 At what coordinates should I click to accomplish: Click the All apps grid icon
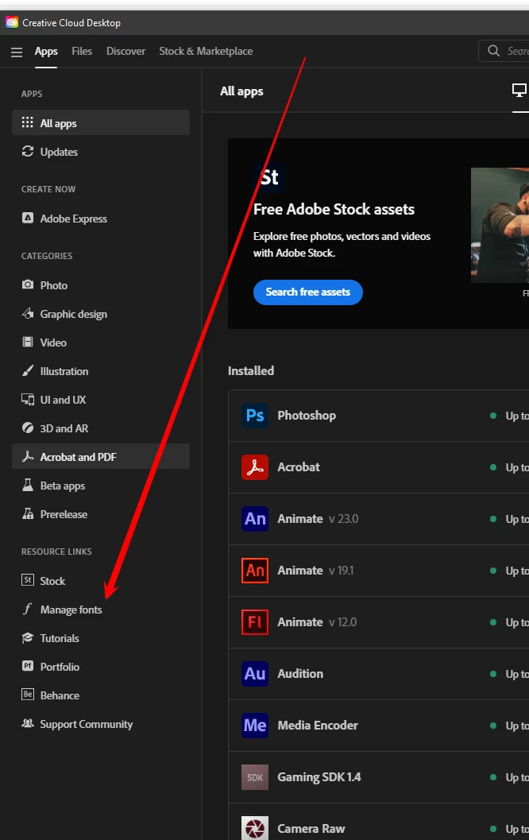pos(27,122)
